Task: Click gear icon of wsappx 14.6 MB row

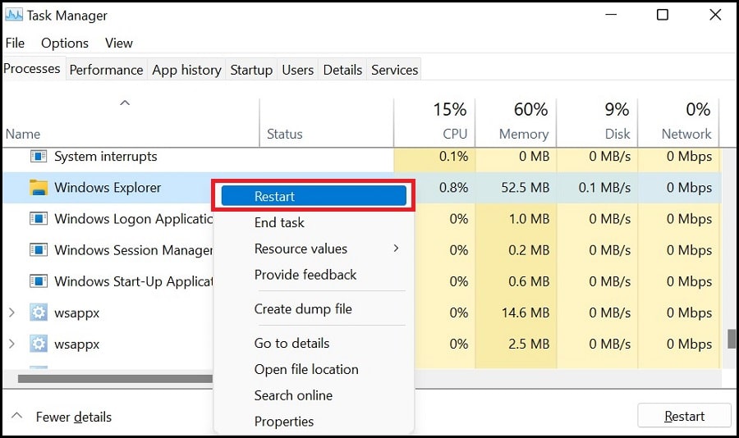Action: coord(39,313)
